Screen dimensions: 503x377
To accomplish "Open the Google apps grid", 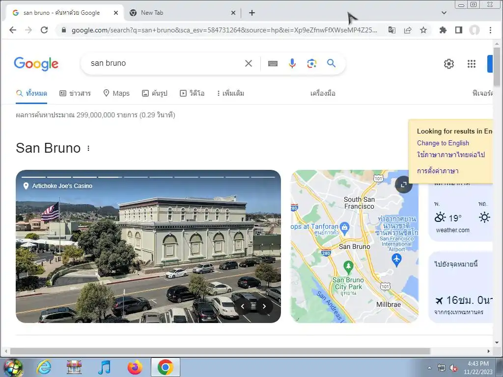I will pyautogui.click(x=471, y=64).
